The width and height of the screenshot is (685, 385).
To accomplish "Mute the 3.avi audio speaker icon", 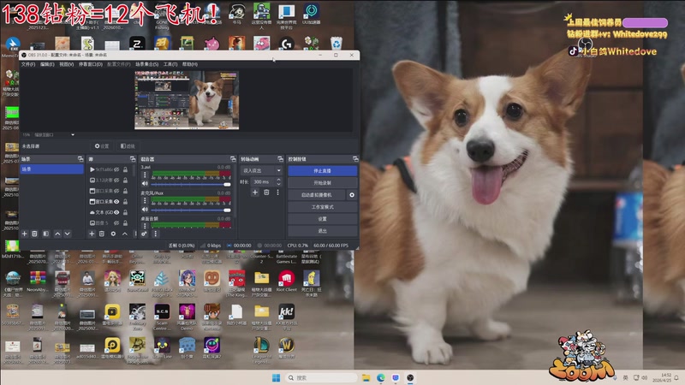I will tap(145, 184).
